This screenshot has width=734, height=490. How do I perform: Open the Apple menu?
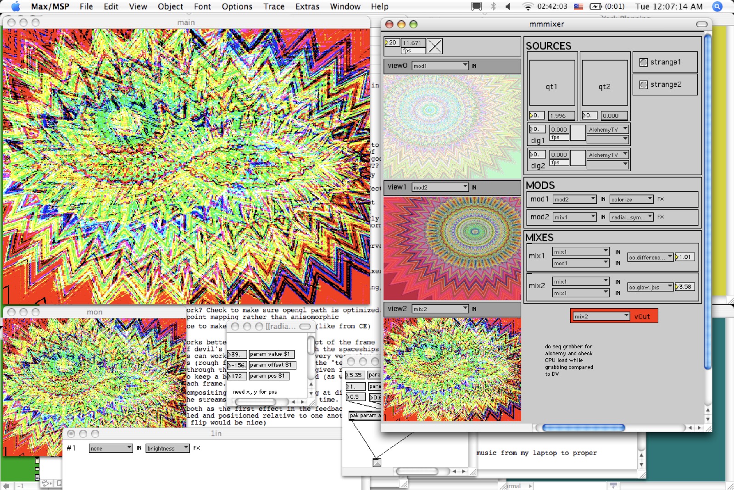pyautogui.click(x=15, y=6)
